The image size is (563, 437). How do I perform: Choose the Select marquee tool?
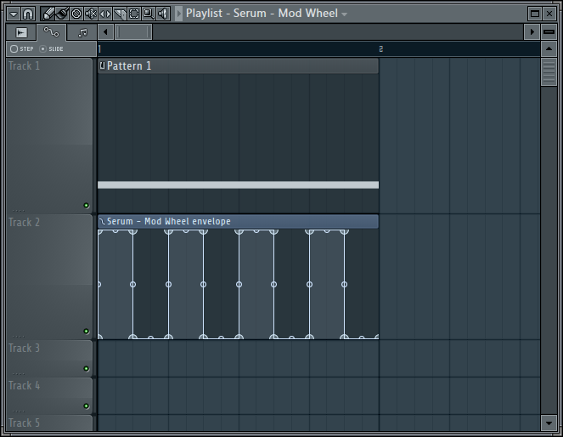pos(134,14)
